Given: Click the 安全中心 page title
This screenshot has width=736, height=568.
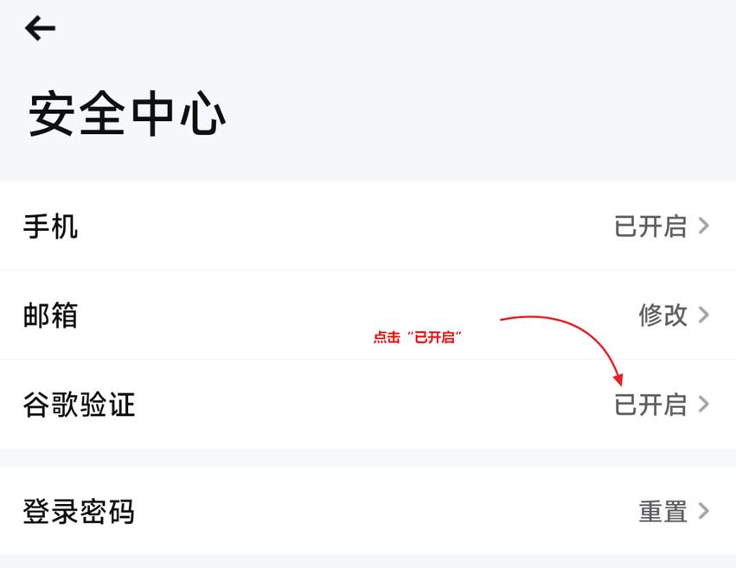Looking at the screenshot, I should 128,115.
